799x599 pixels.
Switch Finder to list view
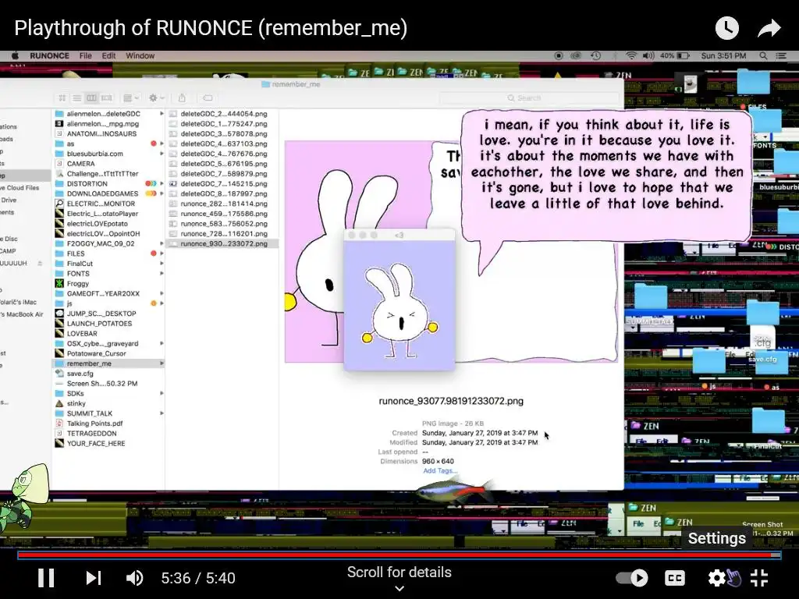(77, 97)
